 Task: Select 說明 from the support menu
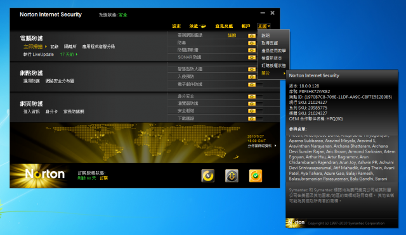265,35
